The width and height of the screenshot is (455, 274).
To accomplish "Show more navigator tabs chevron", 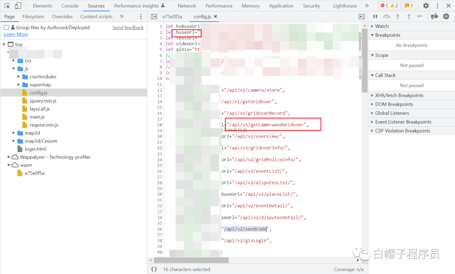I will pyautogui.click(x=122, y=16).
